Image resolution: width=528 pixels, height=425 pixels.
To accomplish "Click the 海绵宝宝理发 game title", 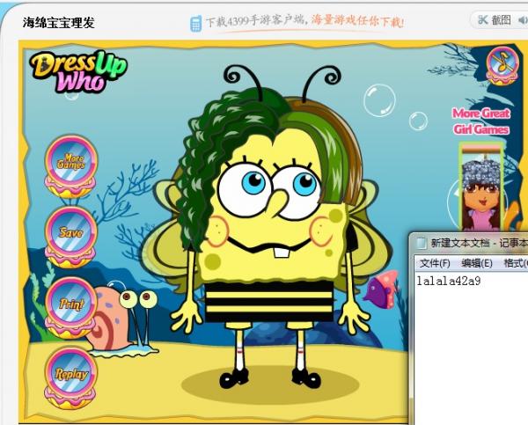I will point(59,23).
